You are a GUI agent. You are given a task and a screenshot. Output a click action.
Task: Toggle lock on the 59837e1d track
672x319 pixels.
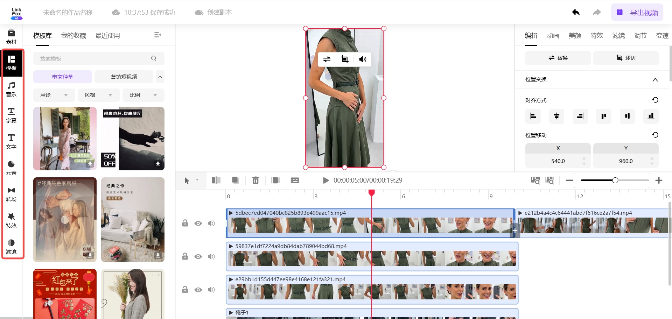click(185, 256)
